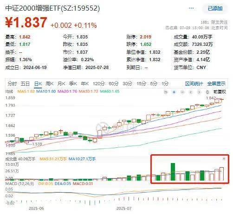Shift chart right with the right arrow
The width and height of the screenshot is (233, 214).
(199, 92)
